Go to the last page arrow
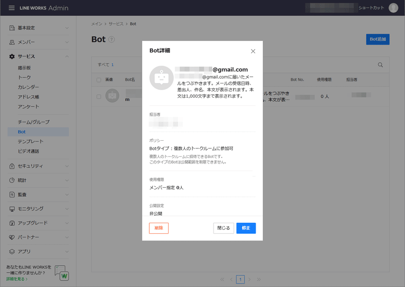The image size is (405, 287). click(259, 279)
